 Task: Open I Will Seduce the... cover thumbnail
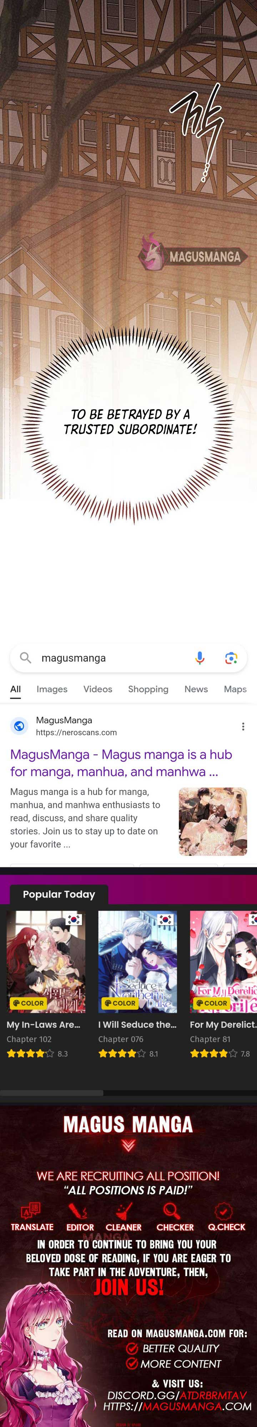tap(138, 962)
